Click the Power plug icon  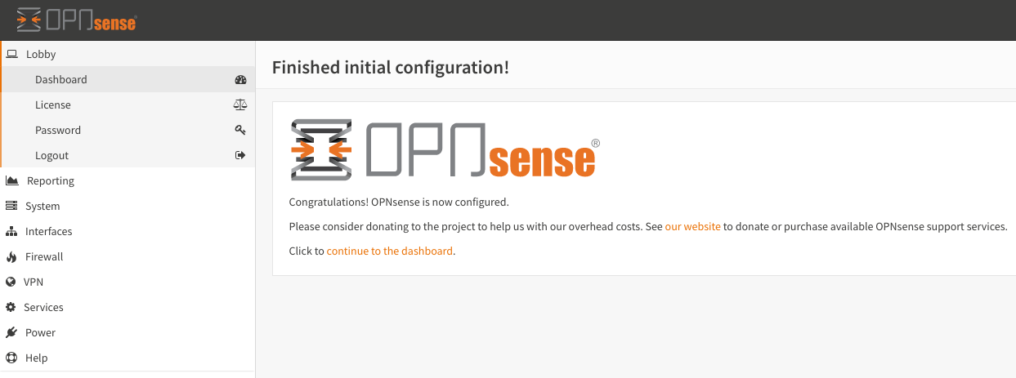(11, 332)
